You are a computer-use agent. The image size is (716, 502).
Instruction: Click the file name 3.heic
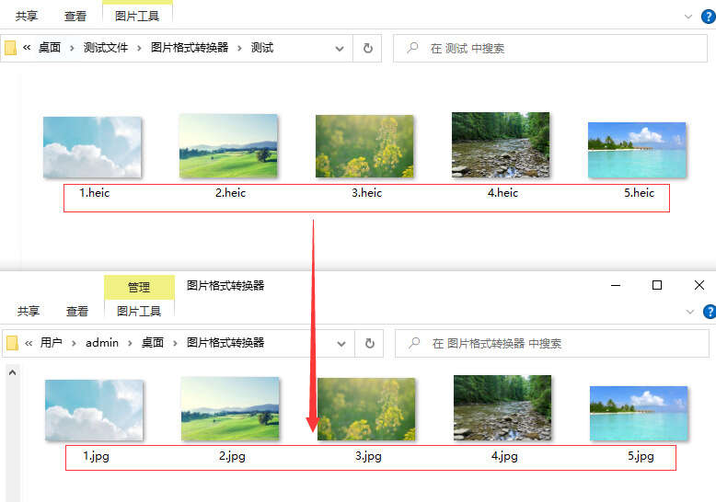coord(366,193)
